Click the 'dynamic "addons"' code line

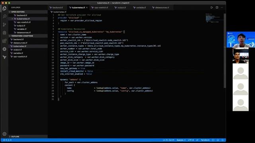pyautogui.click(x=70, y=79)
